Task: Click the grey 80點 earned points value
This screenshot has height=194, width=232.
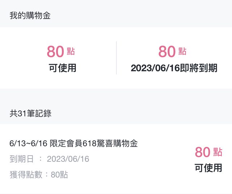Action: (x=59, y=175)
